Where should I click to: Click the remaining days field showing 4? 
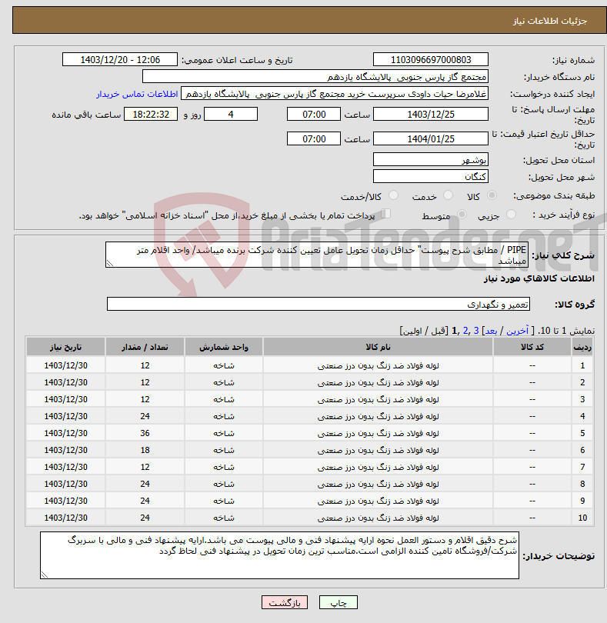(x=231, y=115)
